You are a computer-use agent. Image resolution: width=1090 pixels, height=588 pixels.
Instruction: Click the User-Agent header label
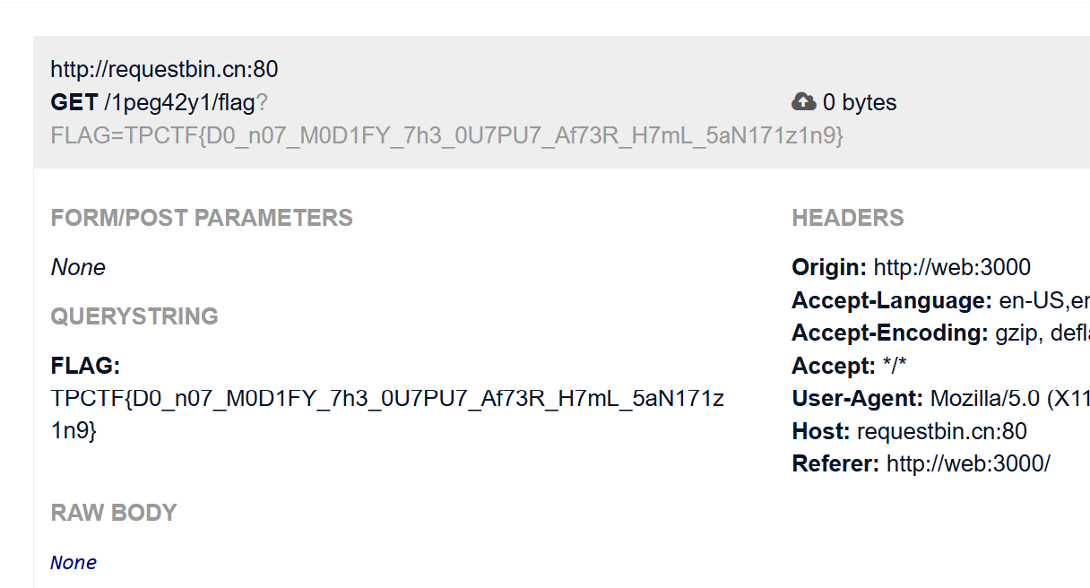[858, 399]
